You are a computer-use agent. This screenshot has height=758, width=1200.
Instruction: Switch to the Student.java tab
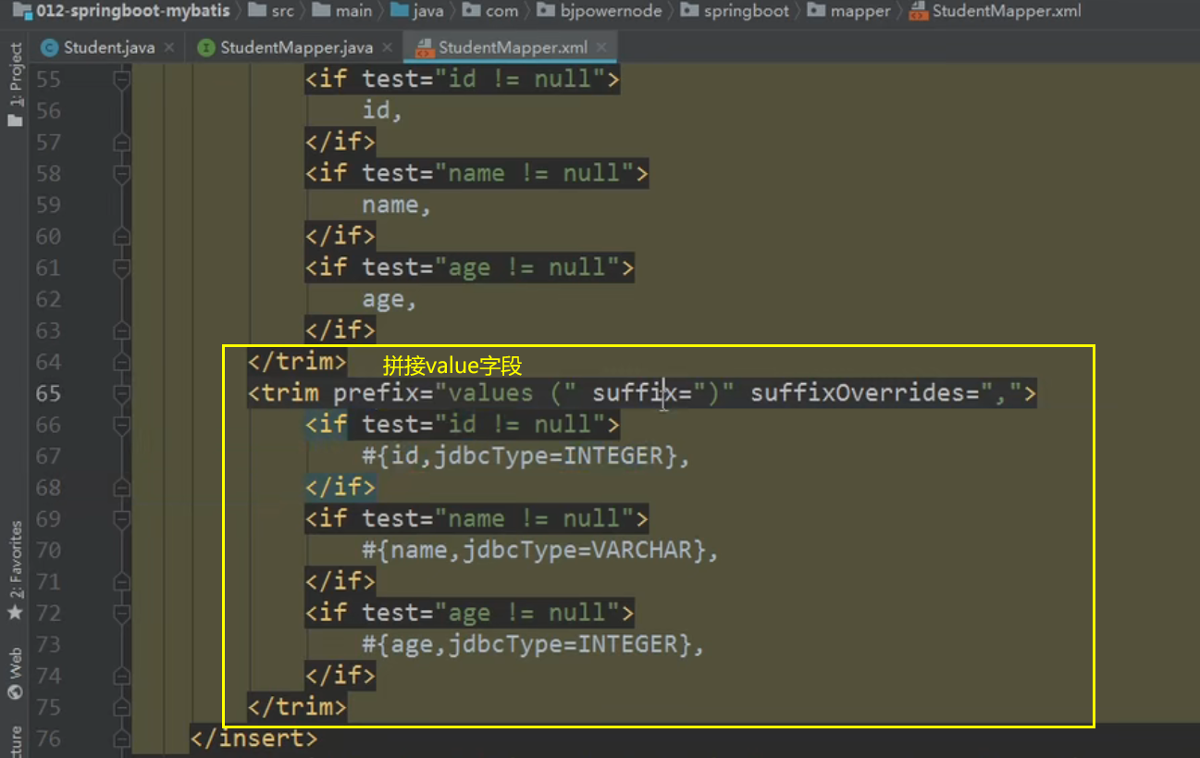coord(98,47)
